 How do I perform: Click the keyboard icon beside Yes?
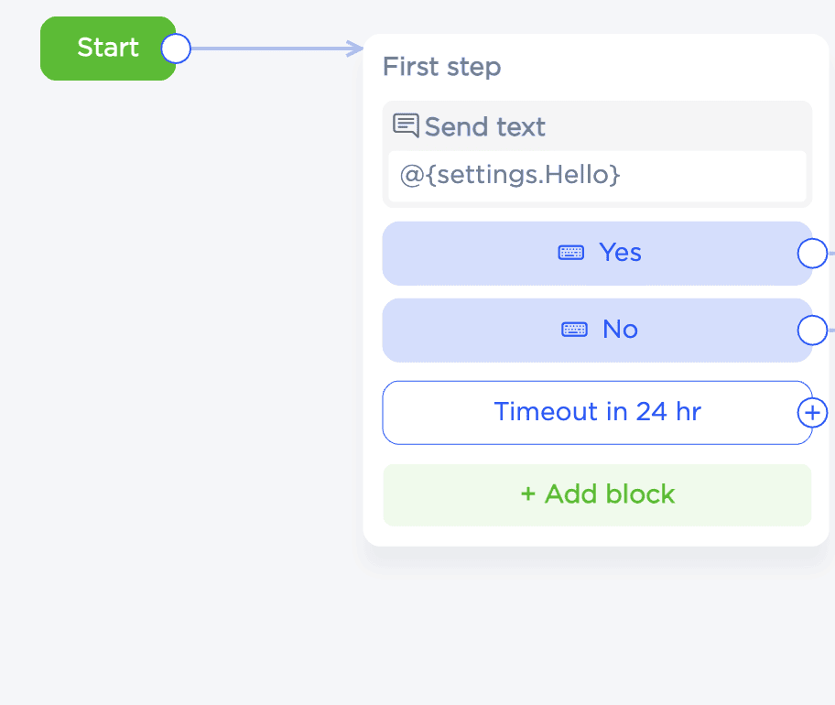click(571, 253)
